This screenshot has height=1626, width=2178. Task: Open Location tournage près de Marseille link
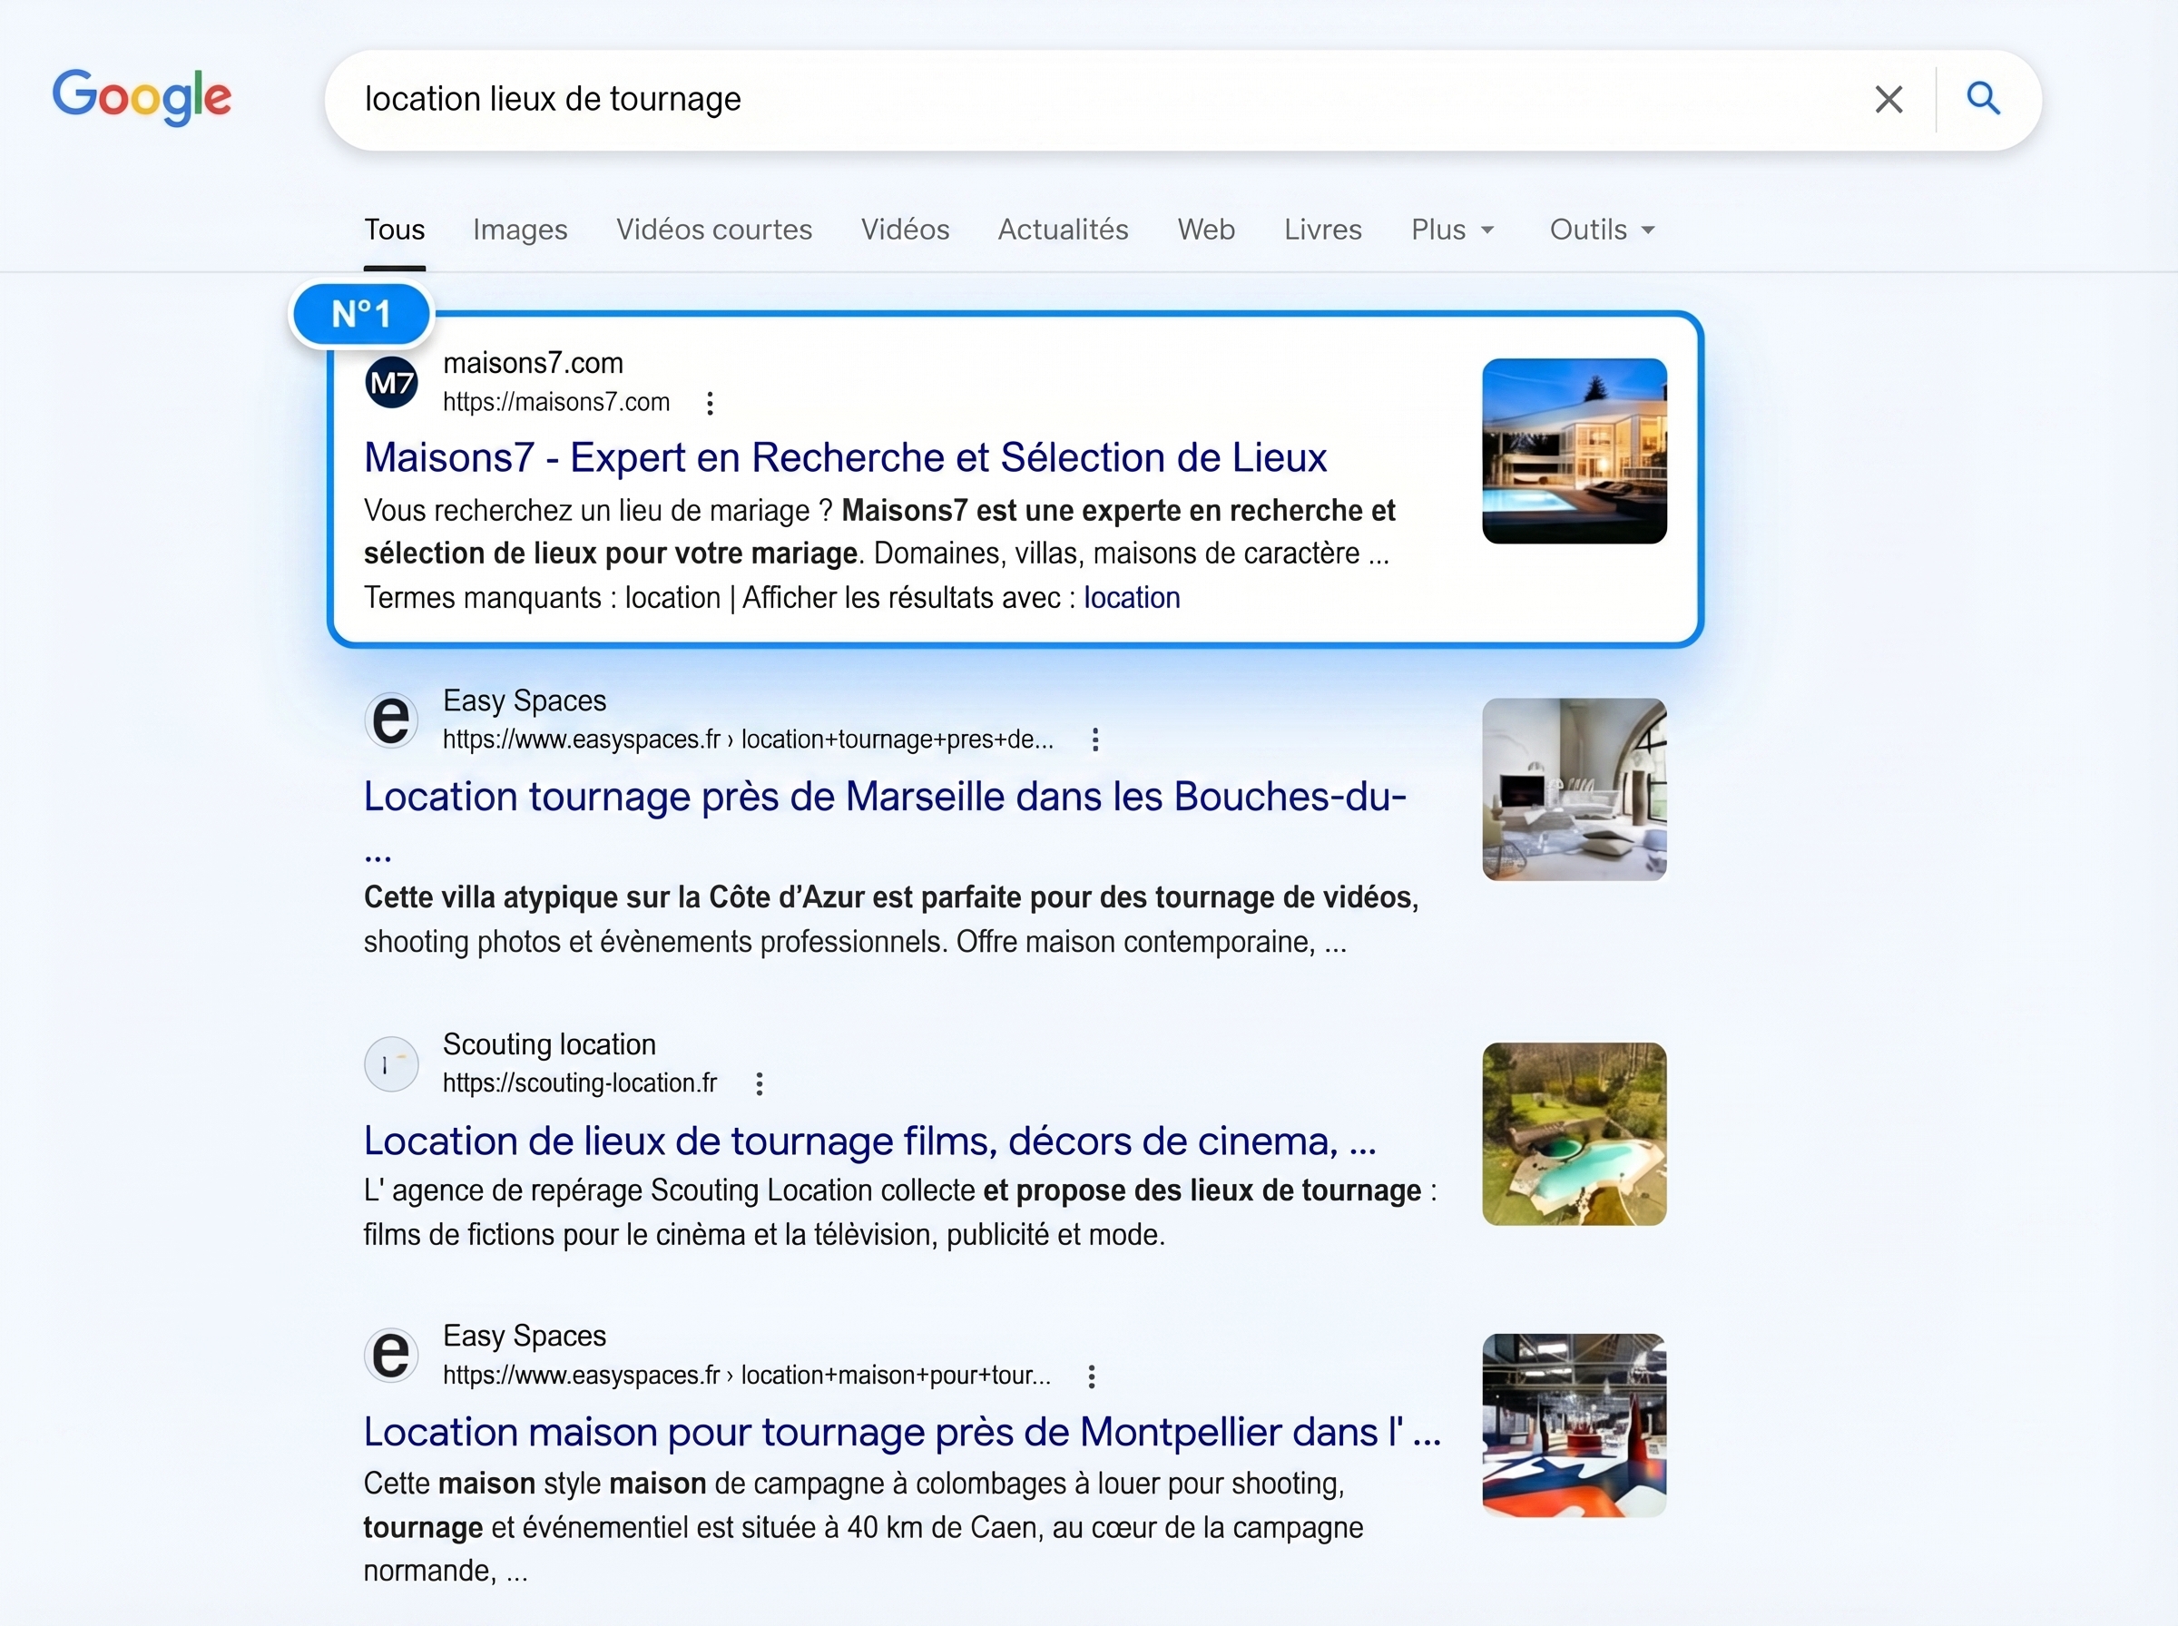pos(885,797)
